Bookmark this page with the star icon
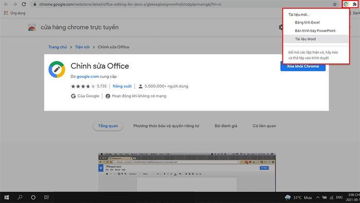Image resolution: width=360 pixels, height=203 pixels. point(335,4)
